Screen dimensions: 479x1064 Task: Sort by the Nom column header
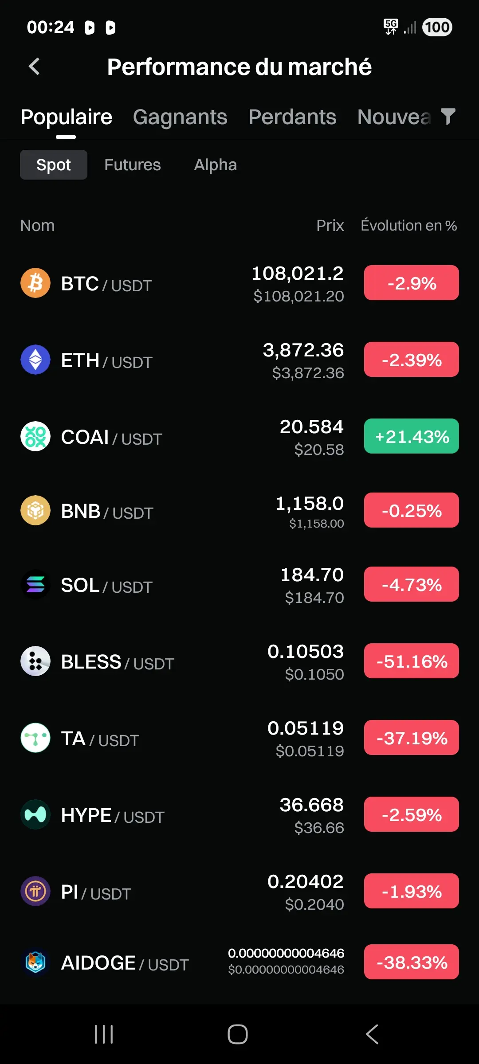point(38,226)
